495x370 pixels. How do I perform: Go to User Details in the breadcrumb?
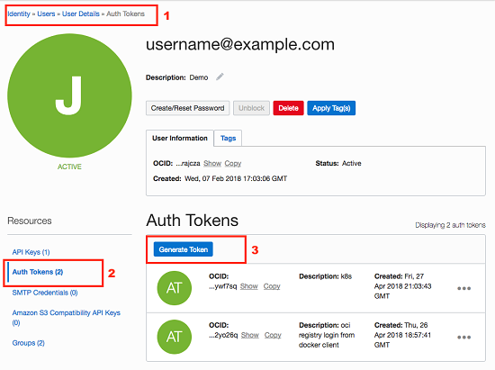81,14
